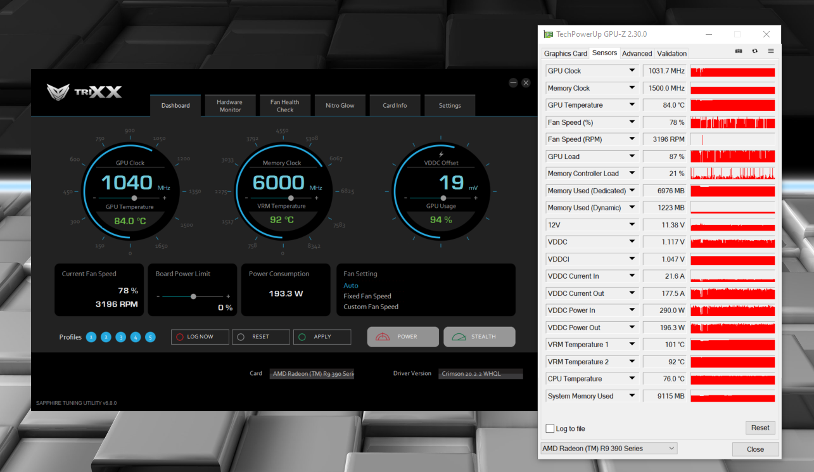Open System Memory Used sensor dropdown

click(x=632, y=396)
